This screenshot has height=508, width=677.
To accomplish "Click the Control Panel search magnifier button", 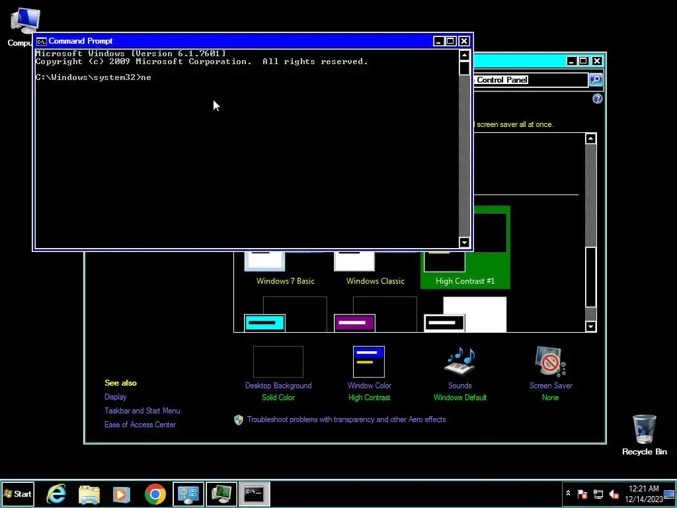I will coord(596,79).
